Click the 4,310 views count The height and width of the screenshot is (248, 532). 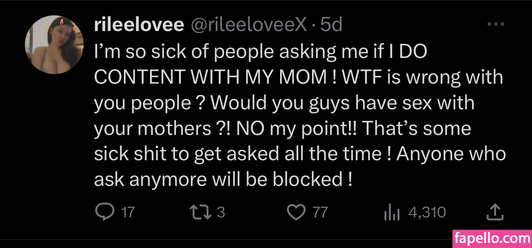click(427, 213)
